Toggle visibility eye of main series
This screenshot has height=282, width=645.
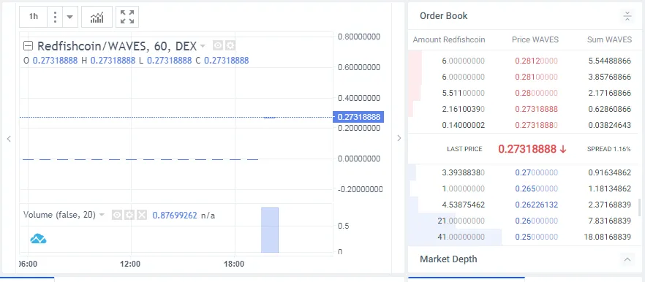pyautogui.click(x=218, y=45)
